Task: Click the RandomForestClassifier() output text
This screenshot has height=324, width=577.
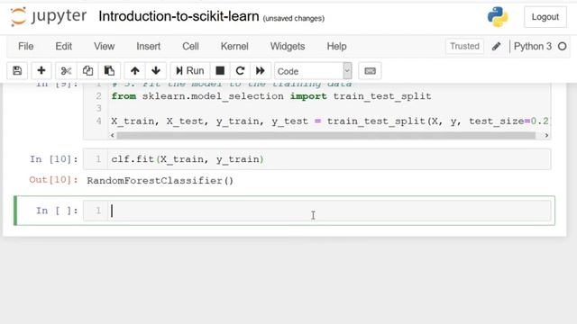Action: (x=160, y=181)
